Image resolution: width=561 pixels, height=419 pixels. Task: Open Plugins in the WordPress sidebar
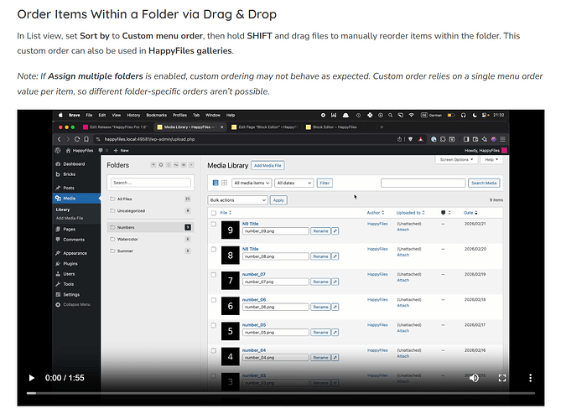[70, 263]
